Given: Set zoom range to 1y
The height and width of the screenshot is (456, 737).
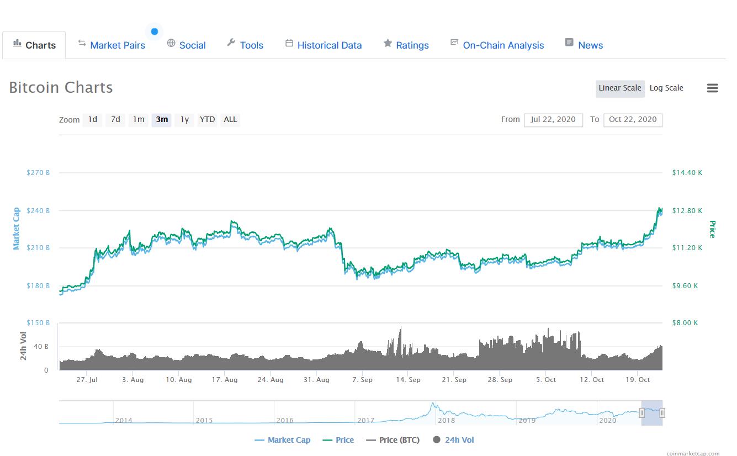Looking at the screenshot, I should tap(184, 120).
